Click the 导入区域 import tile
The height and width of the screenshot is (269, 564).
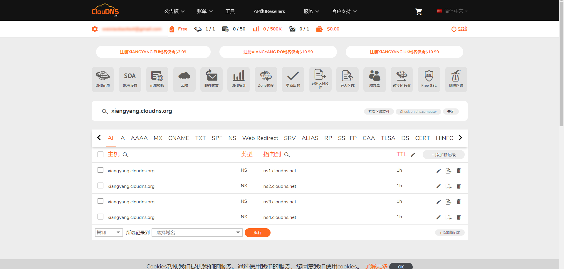point(347,79)
